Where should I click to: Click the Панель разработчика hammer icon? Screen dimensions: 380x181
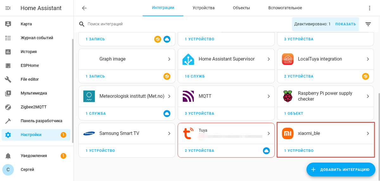(8, 121)
